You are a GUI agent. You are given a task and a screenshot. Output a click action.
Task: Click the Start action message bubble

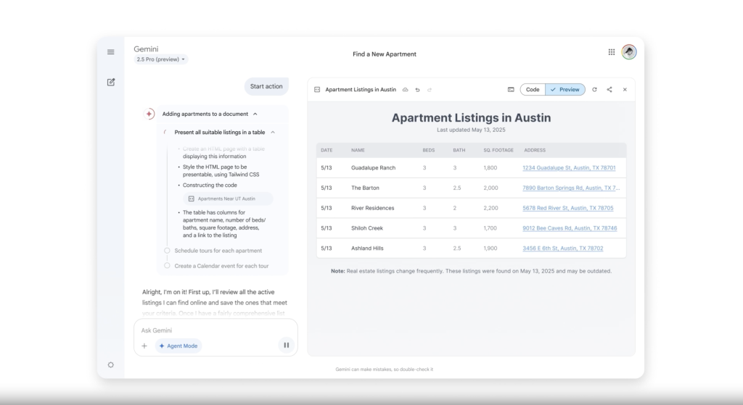click(266, 87)
